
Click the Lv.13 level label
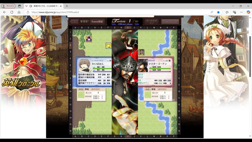(166, 61)
